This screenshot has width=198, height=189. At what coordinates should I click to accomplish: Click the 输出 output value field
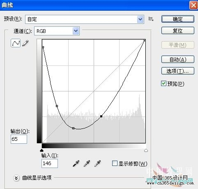click(x=19, y=139)
